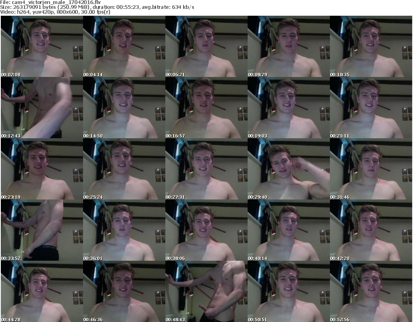
Task: Click the frame labeled 00:46:36
Action: tap(124, 291)
